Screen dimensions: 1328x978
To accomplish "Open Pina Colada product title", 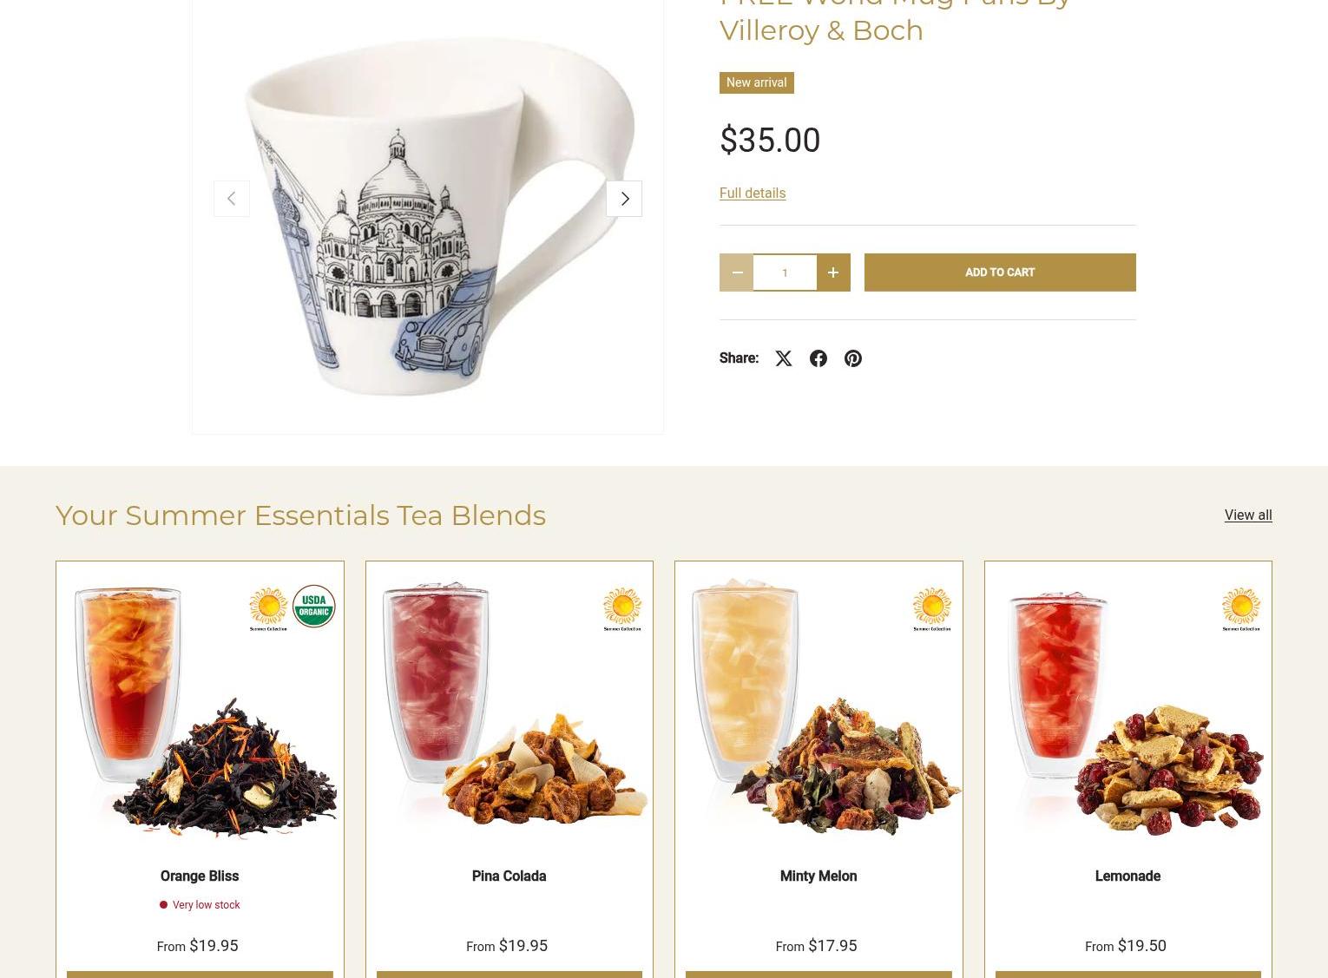I will 509,876.
